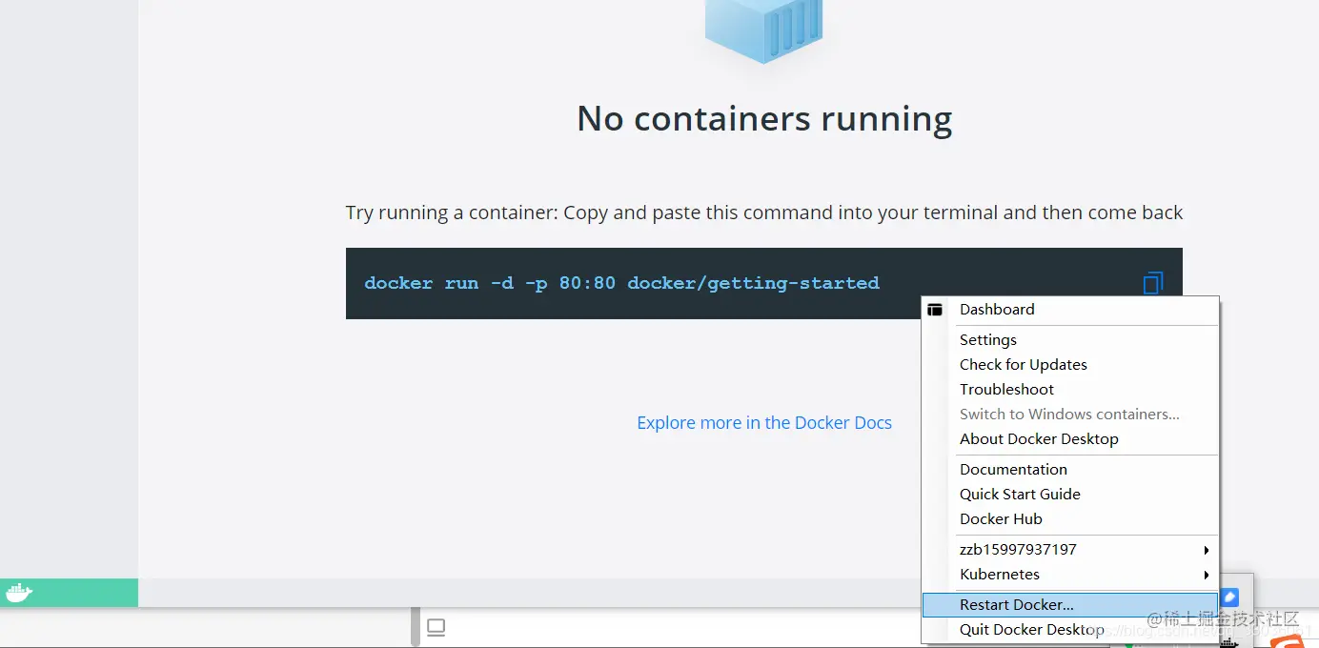
Task: Click the docker run -d -p 80:80 command text
Action: click(x=621, y=283)
